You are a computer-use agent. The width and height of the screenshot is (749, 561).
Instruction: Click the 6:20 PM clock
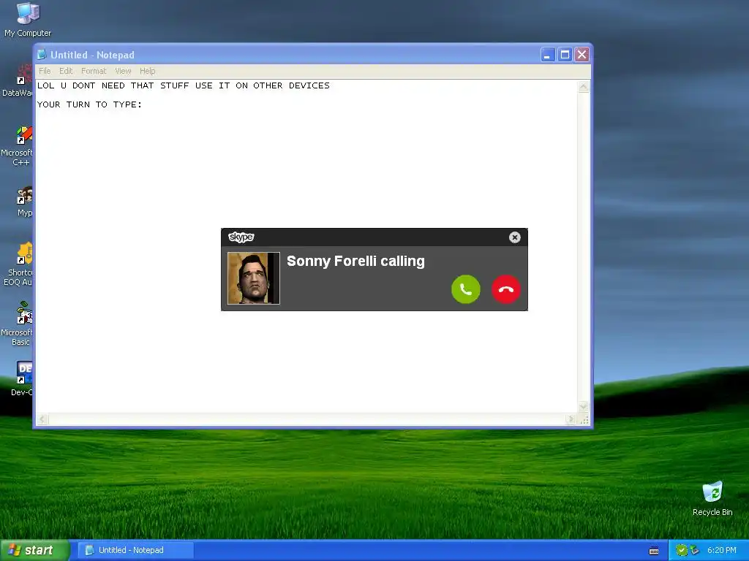point(722,550)
